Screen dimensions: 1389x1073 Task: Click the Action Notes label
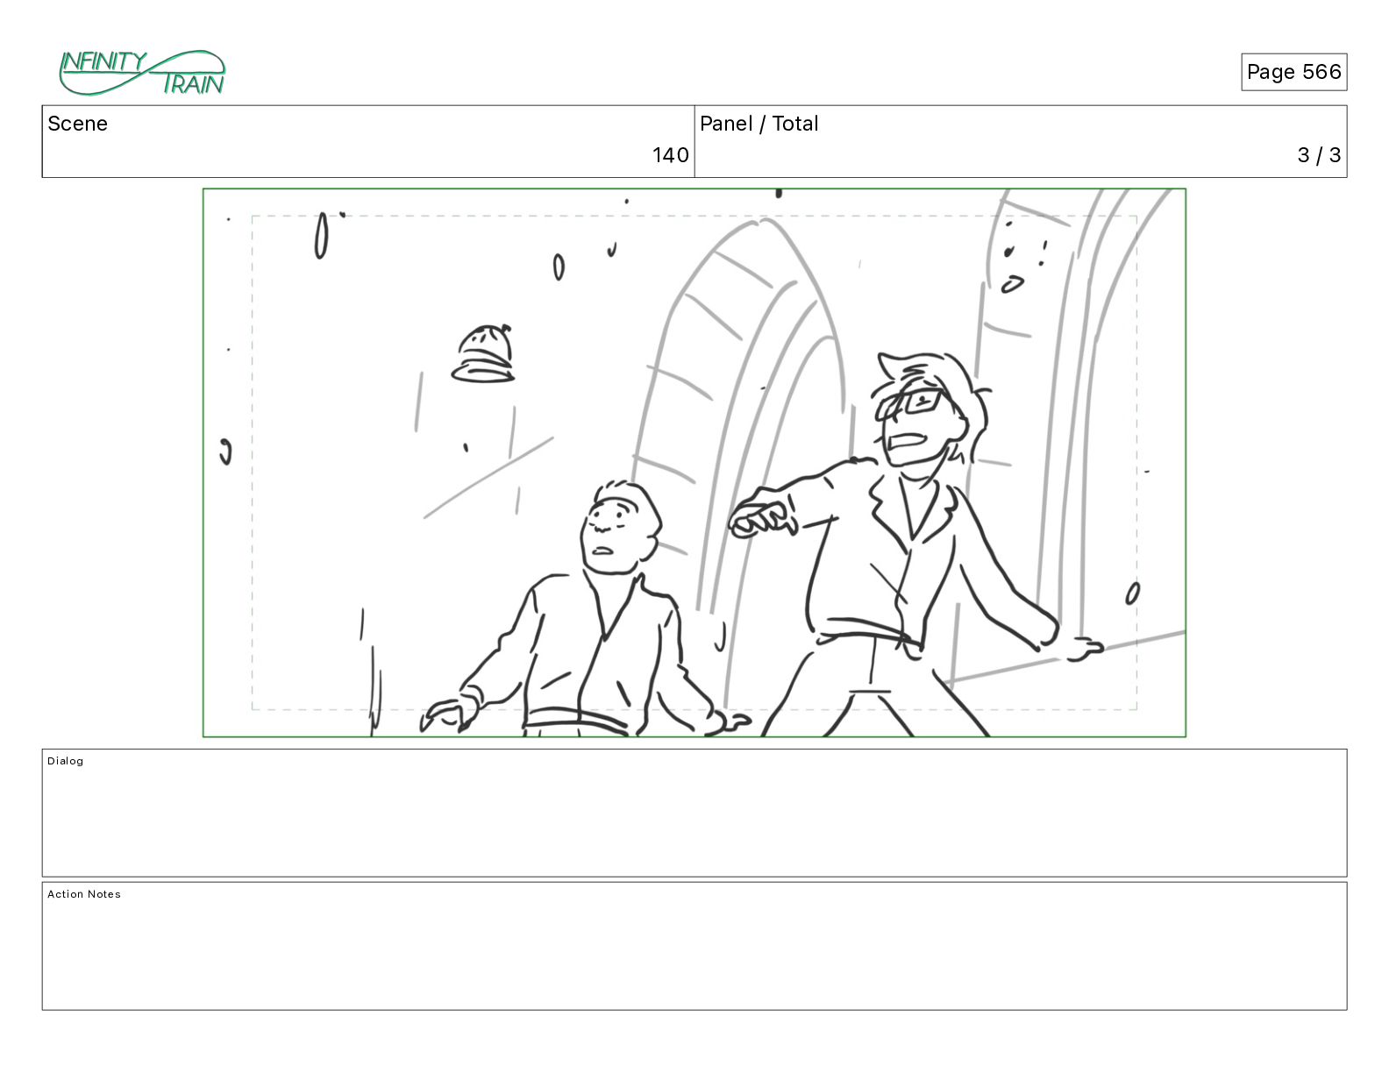[x=84, y=894]
